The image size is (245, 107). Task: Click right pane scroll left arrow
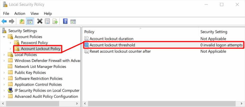click(85, 103)
